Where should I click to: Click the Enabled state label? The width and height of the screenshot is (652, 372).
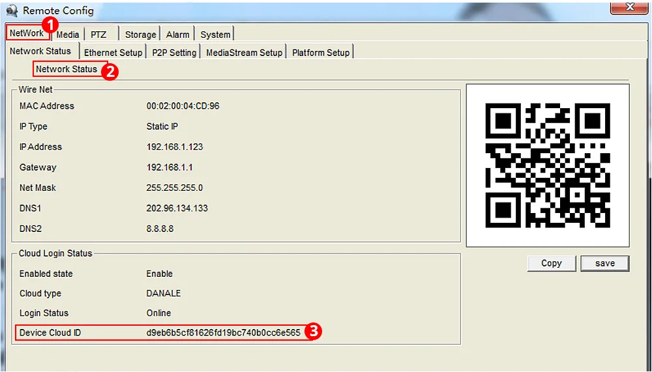click(x=46, y=274)
